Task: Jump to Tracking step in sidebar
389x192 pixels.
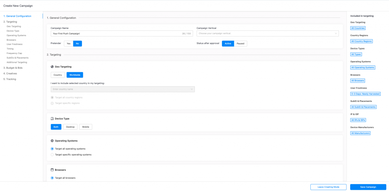Action: 11,79
